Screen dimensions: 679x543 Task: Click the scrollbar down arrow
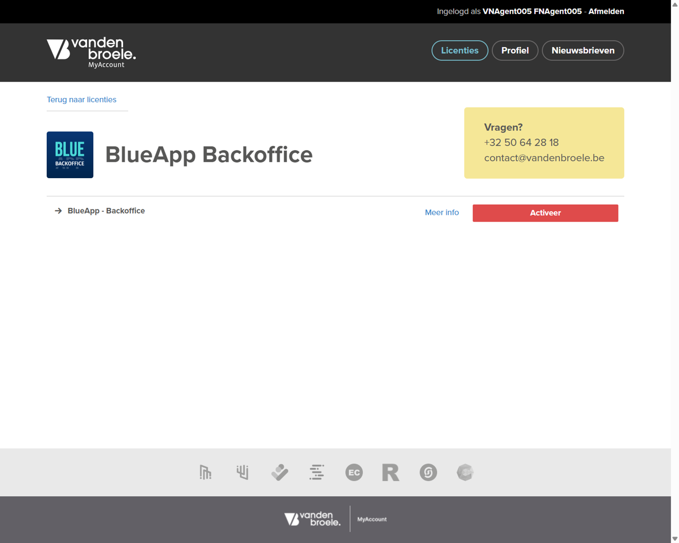(675, 539)
